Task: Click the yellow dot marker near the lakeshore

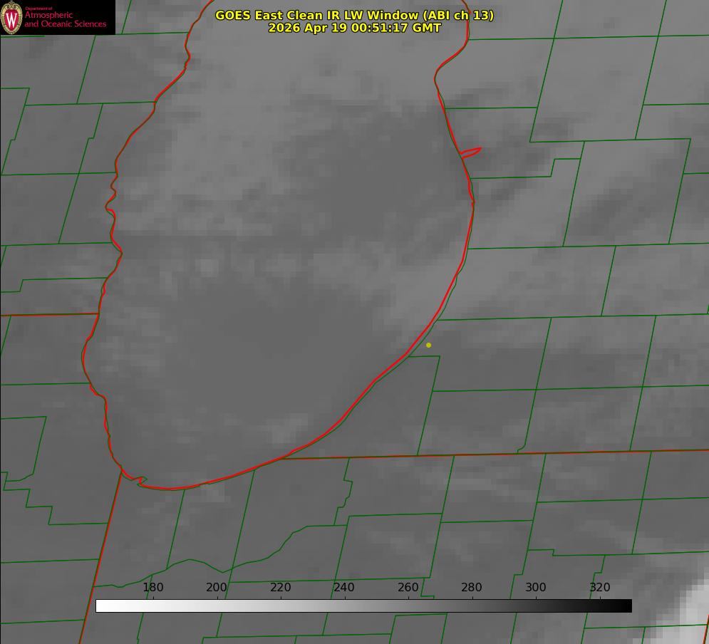Action: (428, 345)
